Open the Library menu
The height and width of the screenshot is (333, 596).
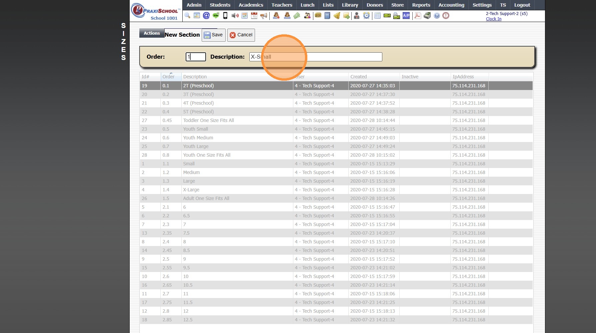point(350,5)
